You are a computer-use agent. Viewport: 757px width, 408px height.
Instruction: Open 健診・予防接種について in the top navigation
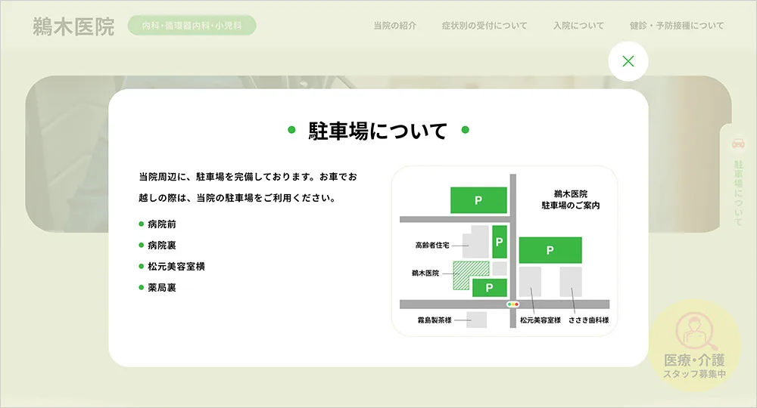point(677,26)
